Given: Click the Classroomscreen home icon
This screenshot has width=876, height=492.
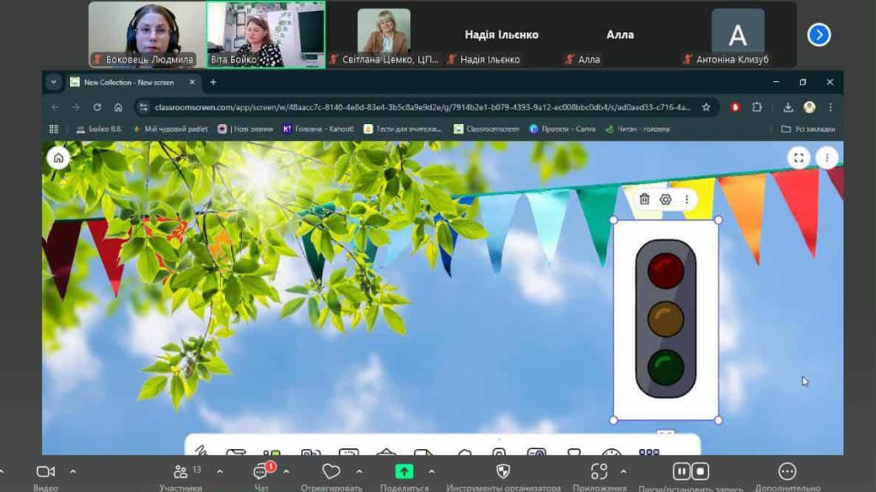Looking at the screenshot, I should (58, 157).
